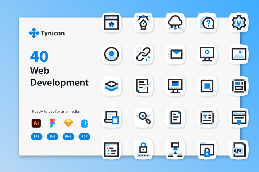Click the Adobe Illustrator Ai icon
Viewport: 259px width, 172px height.
point(36,123)
